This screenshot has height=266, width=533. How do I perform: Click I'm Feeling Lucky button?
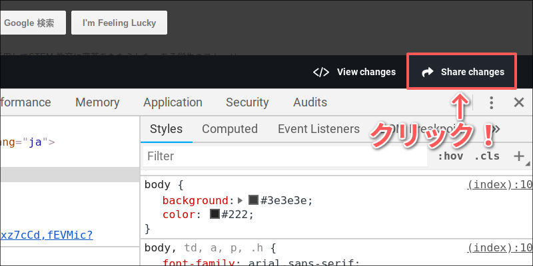119,23
